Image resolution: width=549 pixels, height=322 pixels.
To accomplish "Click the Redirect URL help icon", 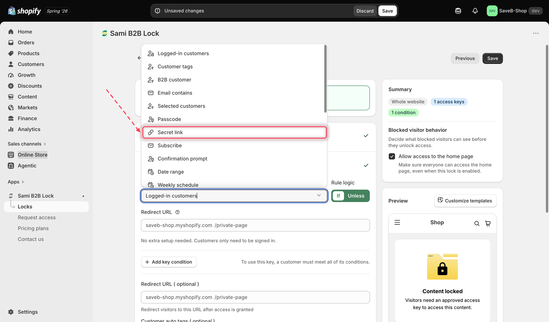I will point(177,212).
